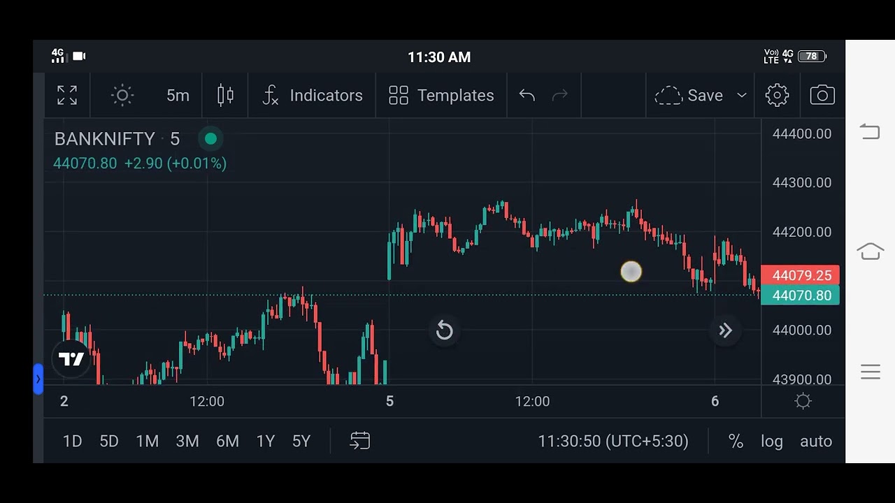Screen dimensions: 895x503
Task: Toggle percent scale mode
Action: pos(736,442)
